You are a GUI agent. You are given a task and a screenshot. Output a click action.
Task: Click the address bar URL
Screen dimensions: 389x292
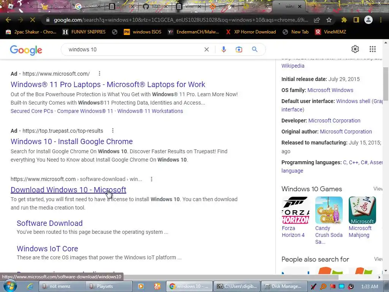[181, 20]
